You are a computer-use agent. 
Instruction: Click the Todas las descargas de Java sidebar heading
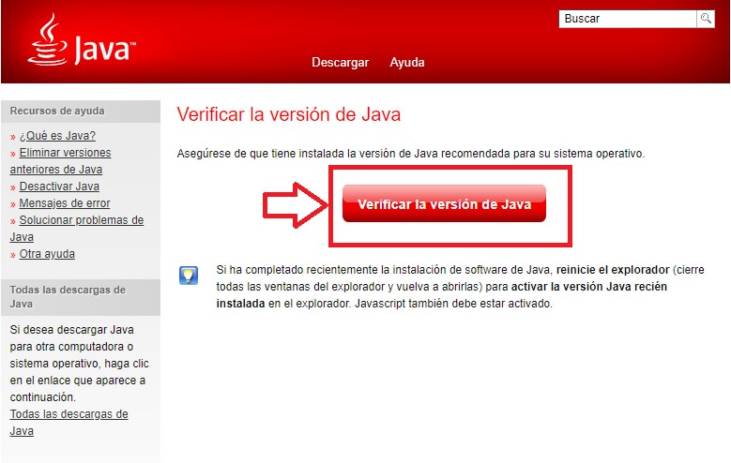point(69,297)
